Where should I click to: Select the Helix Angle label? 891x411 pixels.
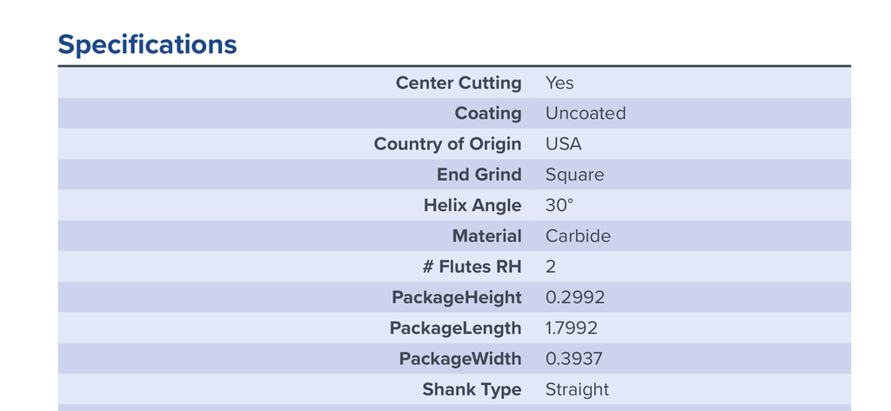(472, 205)
